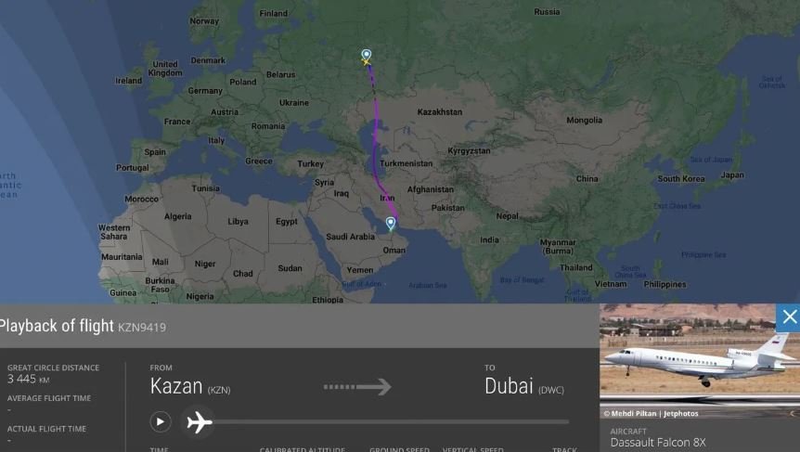Click the Dubai destination map pin
This screenshot has height=452, width=800.
tap(391, 224)
